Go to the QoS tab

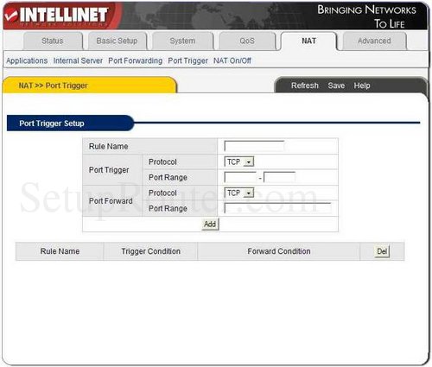coord(247,41)
